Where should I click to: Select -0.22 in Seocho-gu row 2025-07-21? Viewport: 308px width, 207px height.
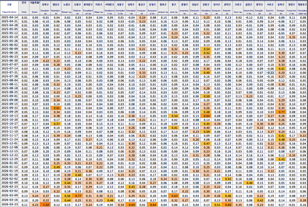[270, 73]
